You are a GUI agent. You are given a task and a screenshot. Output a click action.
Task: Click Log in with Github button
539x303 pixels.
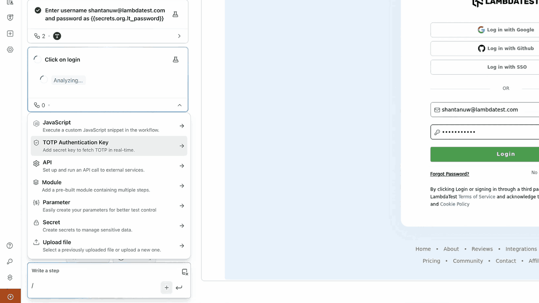(x=485, y=49)
